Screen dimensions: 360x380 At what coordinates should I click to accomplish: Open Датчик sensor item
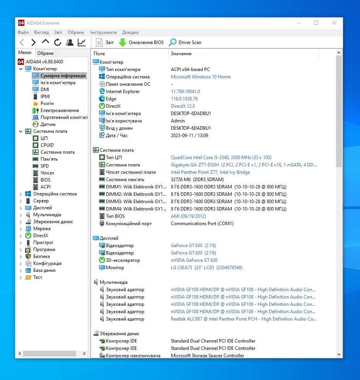click(48, 124)
